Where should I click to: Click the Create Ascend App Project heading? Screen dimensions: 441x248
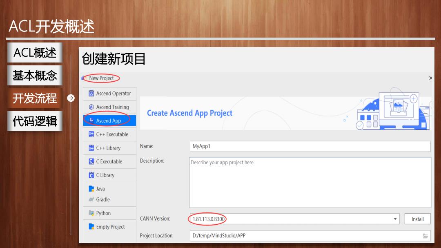[x=189, y=113]
